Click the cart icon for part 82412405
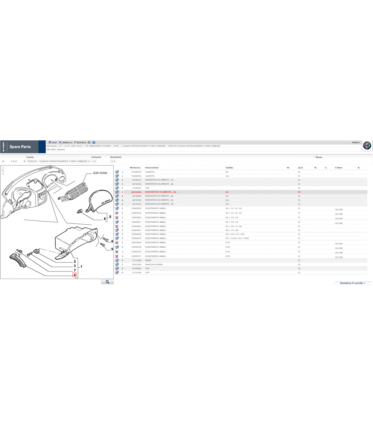The height and width of the screenshot is (427, 373). pos(117,265)
